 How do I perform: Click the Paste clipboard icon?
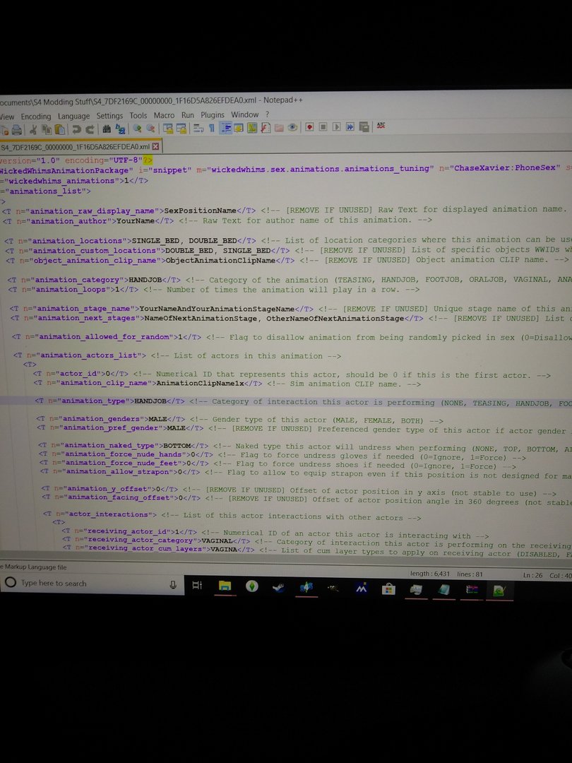[60, 129]
